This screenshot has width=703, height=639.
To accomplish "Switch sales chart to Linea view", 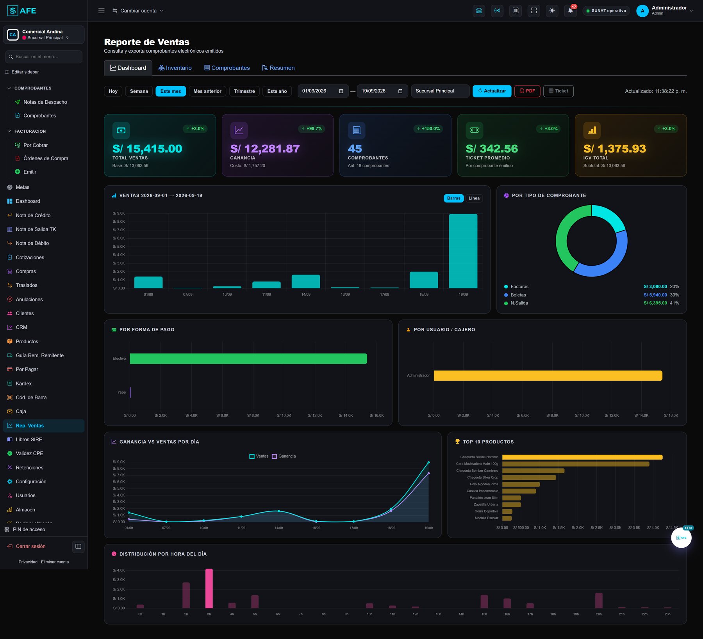I will [x=474, y=198].
